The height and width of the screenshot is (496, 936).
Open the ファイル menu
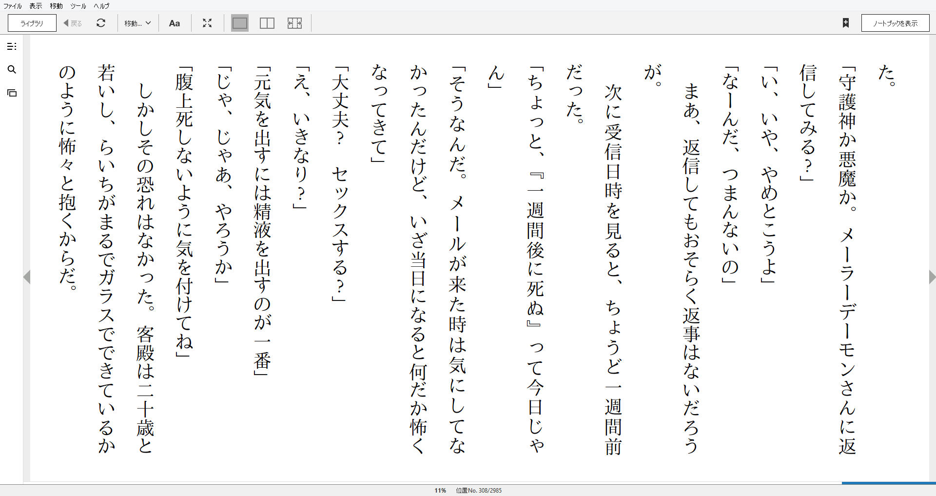click(13, 6)
